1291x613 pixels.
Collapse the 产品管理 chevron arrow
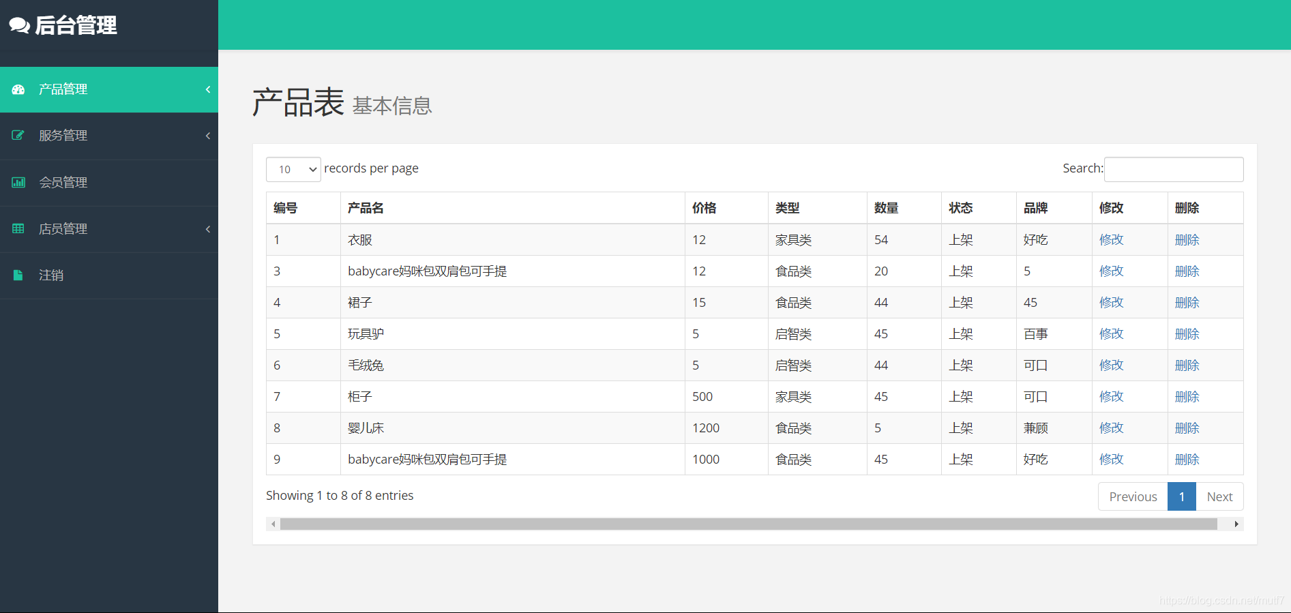pyautogui.click(x=208, y=89)
